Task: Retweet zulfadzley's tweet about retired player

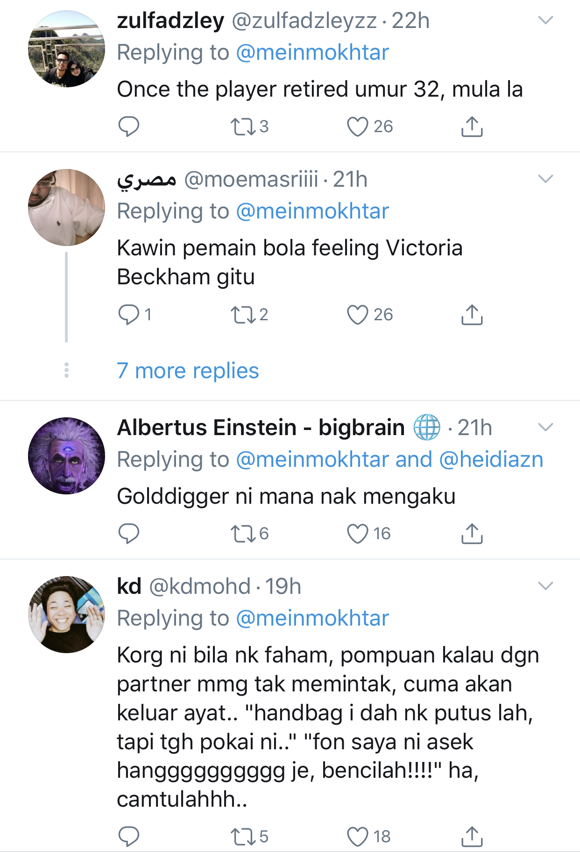Action: (243, 127)
